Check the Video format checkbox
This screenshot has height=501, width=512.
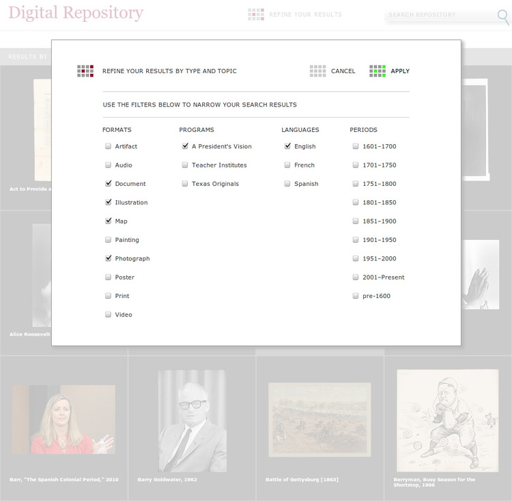click(109, 315)
